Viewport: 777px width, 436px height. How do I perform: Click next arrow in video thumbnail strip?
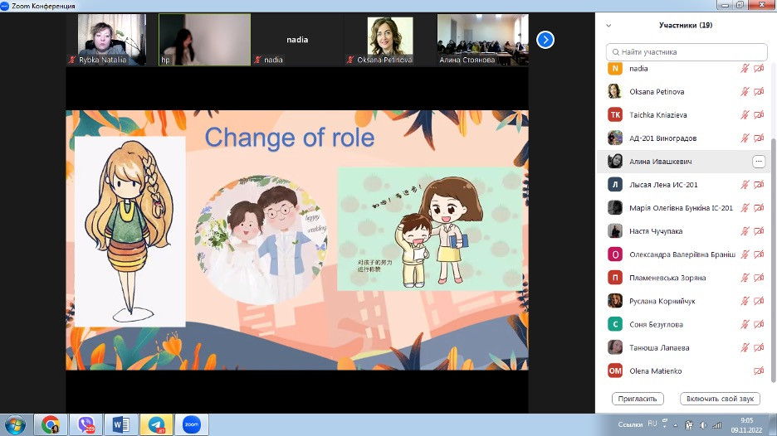(545, 39)
